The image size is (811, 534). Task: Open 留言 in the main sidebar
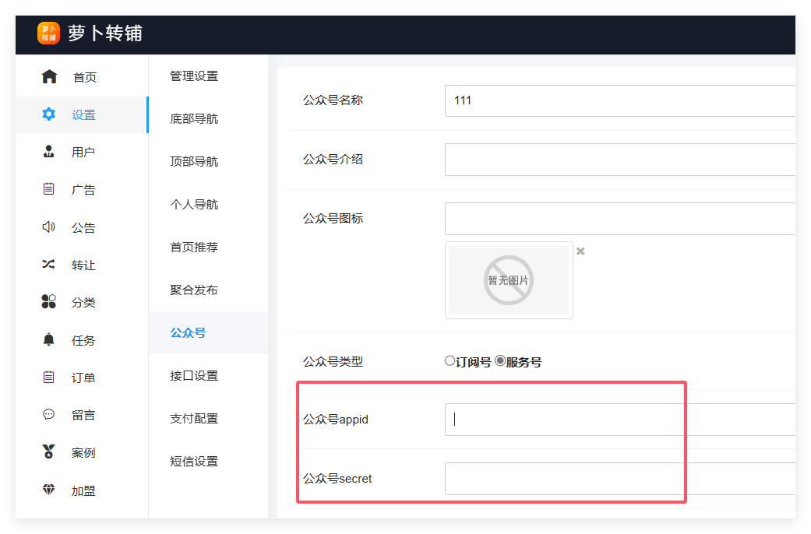[82, 415]
